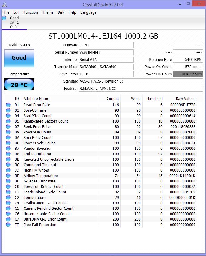Open the Function menu
206x256 pixels.
(x=31, y=12)
